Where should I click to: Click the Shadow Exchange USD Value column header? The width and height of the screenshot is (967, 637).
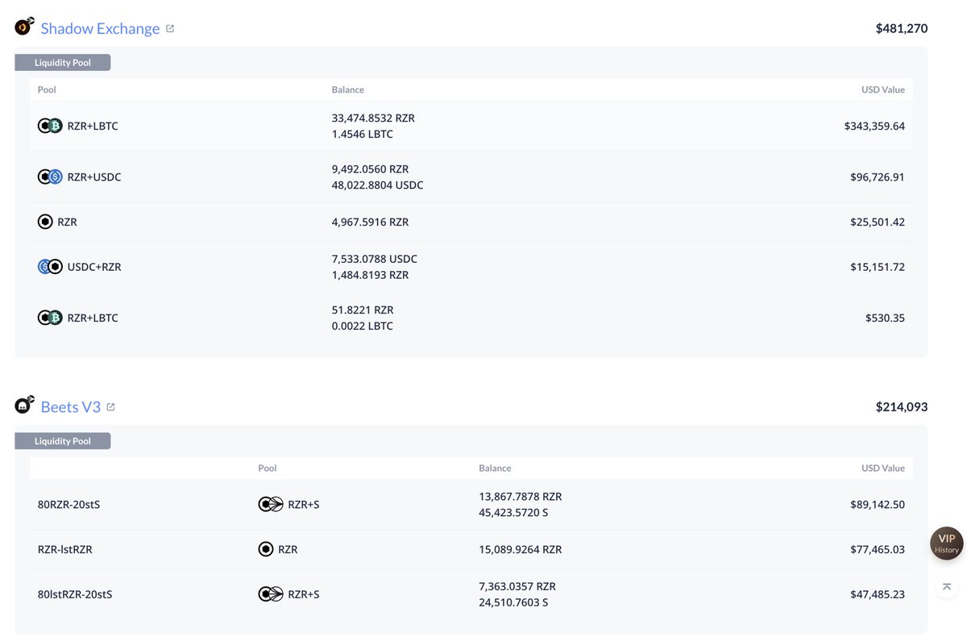pos(883,90)
